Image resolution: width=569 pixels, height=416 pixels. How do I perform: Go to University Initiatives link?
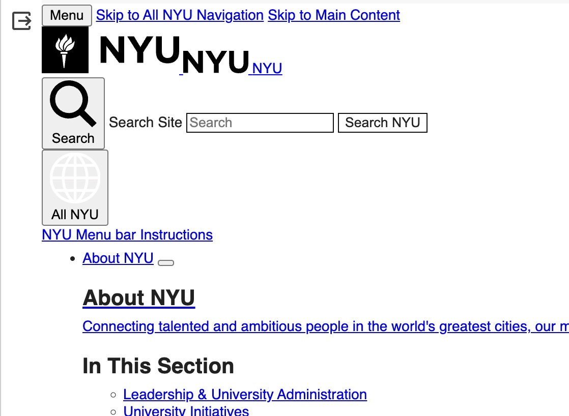tap(186, 411)
